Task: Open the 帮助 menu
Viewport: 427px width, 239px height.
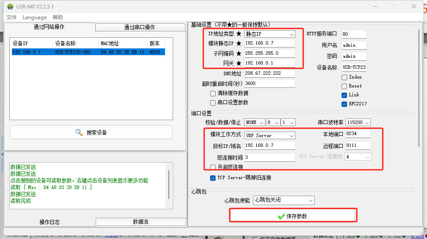Action: tap(58, 17)
